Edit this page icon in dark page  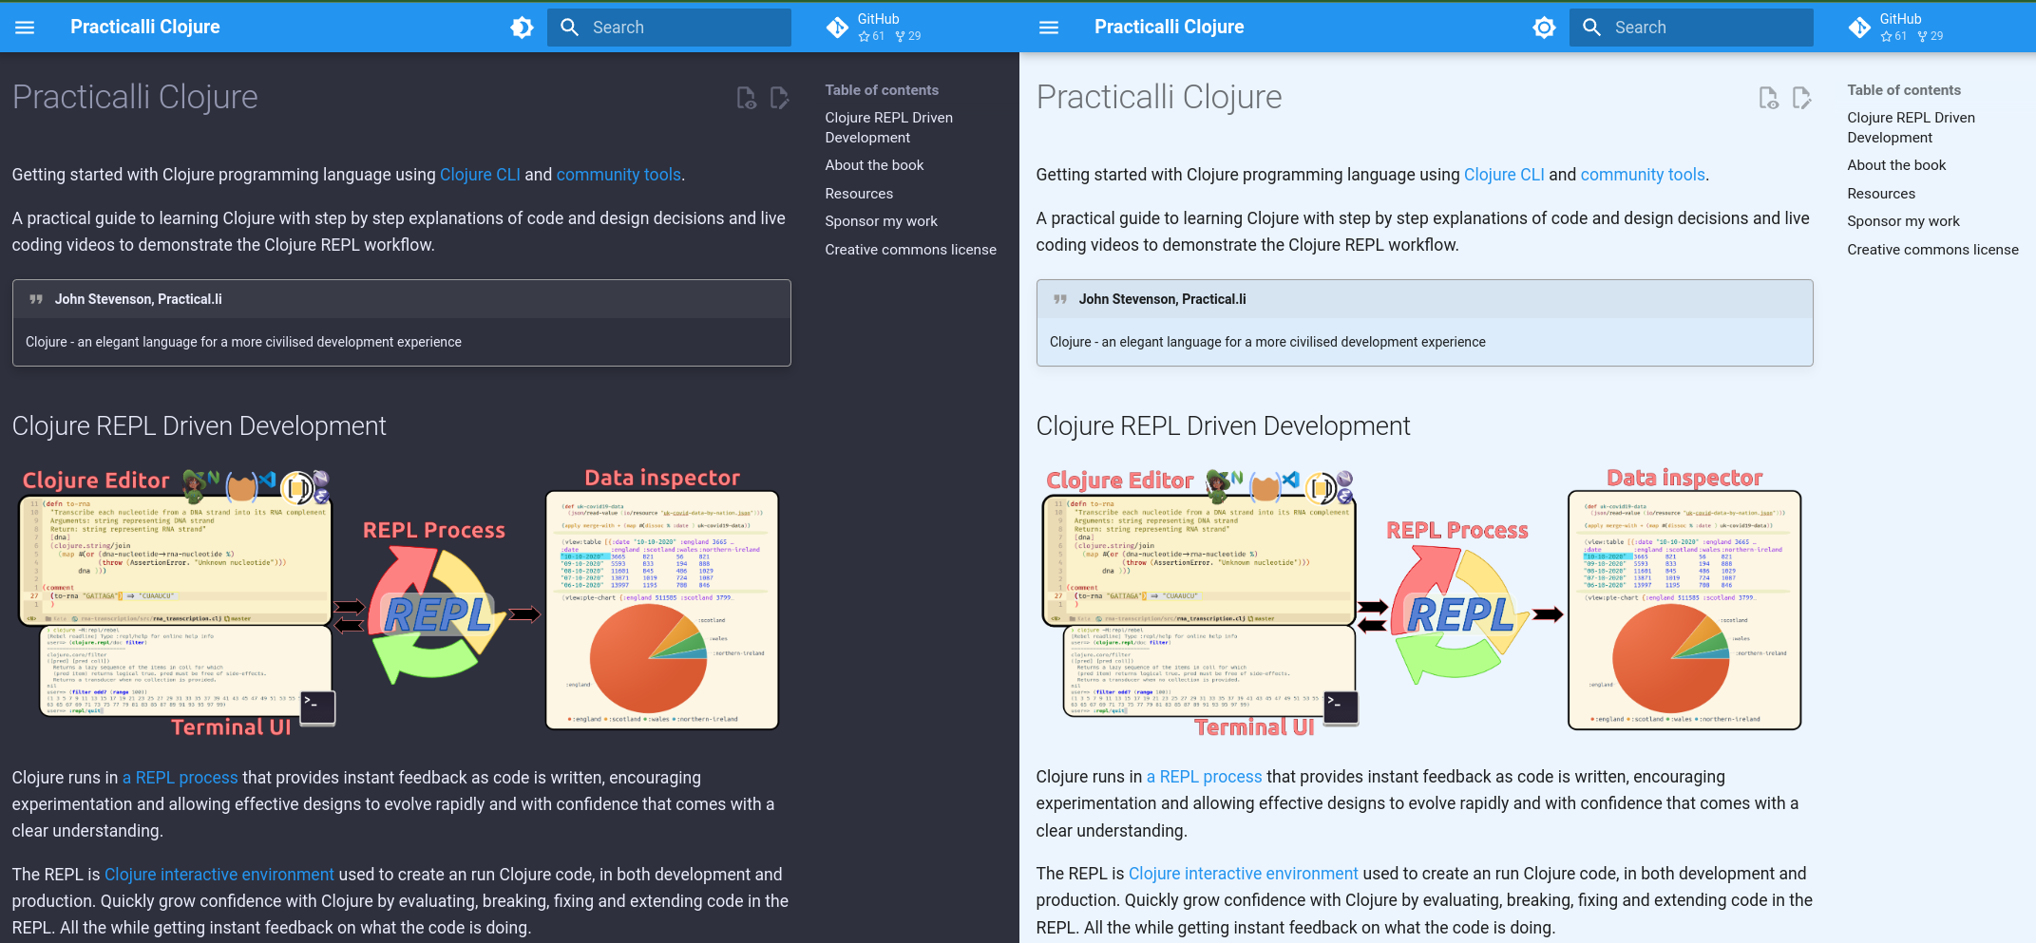[779, 98]
